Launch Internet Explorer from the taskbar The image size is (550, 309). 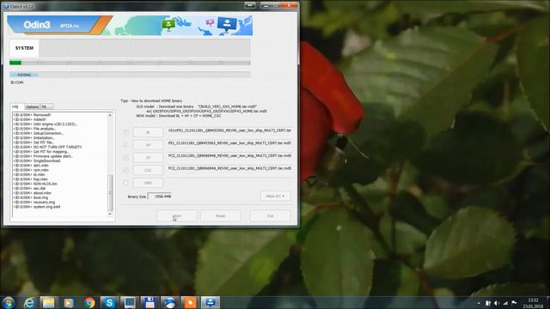[x=28, y=303]
